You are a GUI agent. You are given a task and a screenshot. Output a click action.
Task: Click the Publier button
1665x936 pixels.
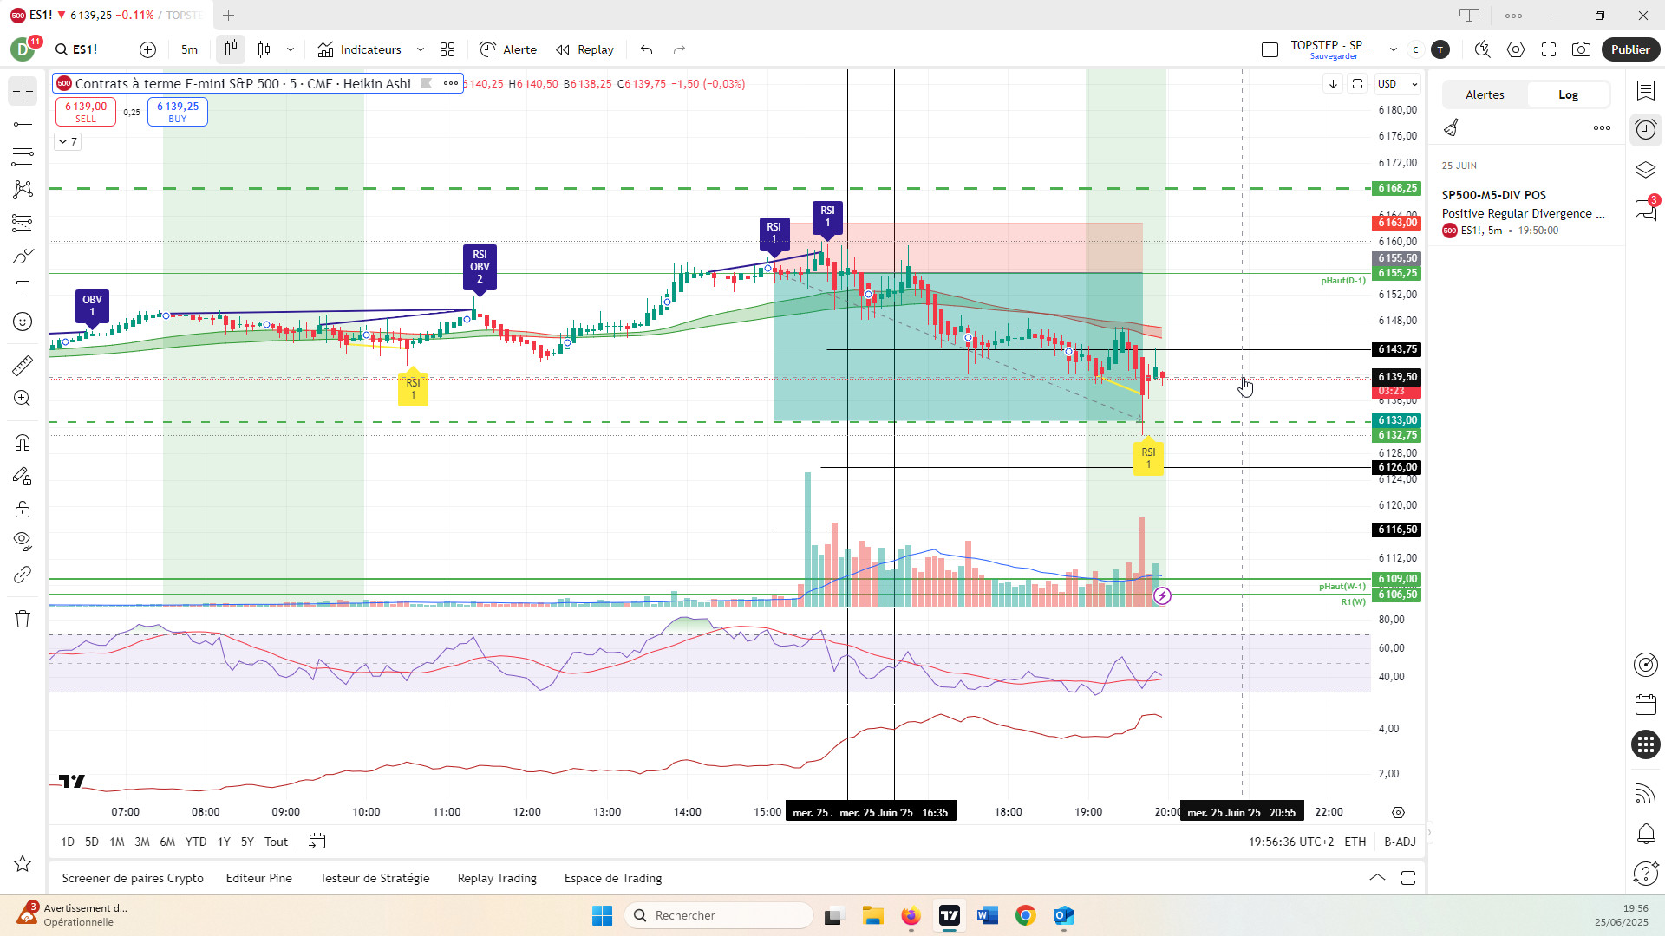1629,49
